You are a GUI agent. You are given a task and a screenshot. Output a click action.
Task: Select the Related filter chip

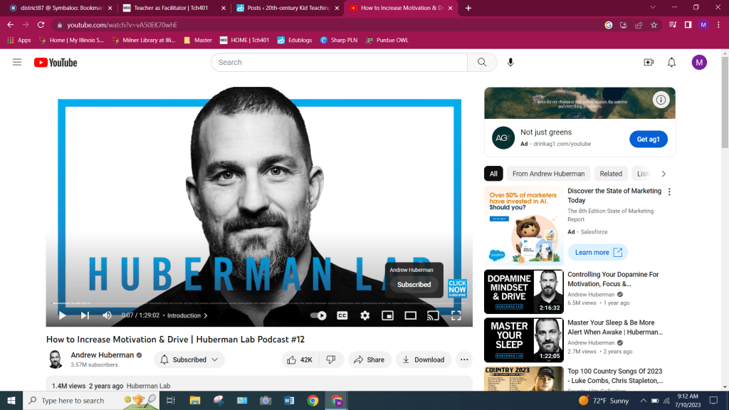point(611,174)
